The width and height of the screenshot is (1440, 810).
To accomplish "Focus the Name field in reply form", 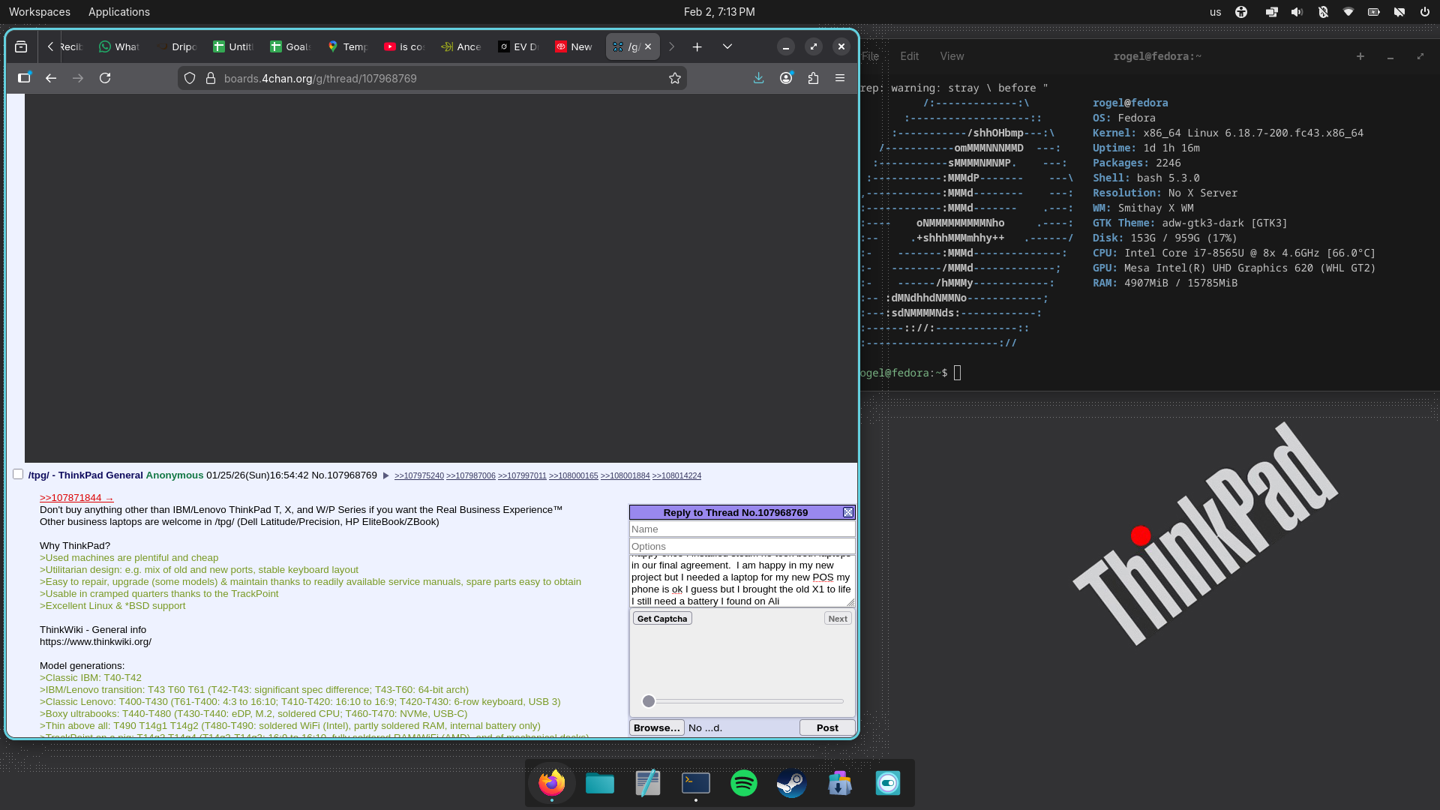I will coord(741,529).
